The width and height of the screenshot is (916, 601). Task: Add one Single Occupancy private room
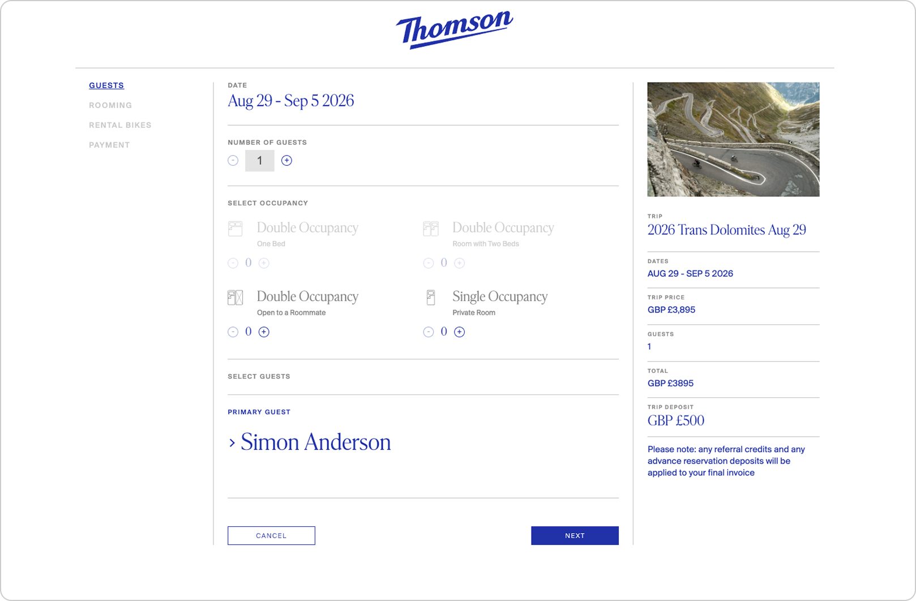pos(460,332)
